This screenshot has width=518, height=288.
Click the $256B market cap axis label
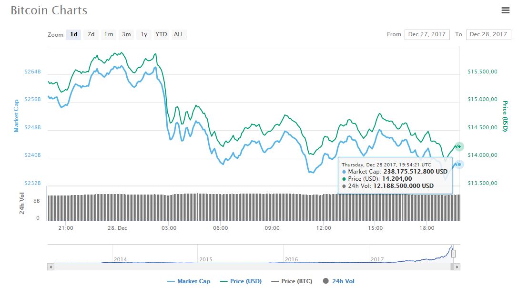[x=33, y=99]
